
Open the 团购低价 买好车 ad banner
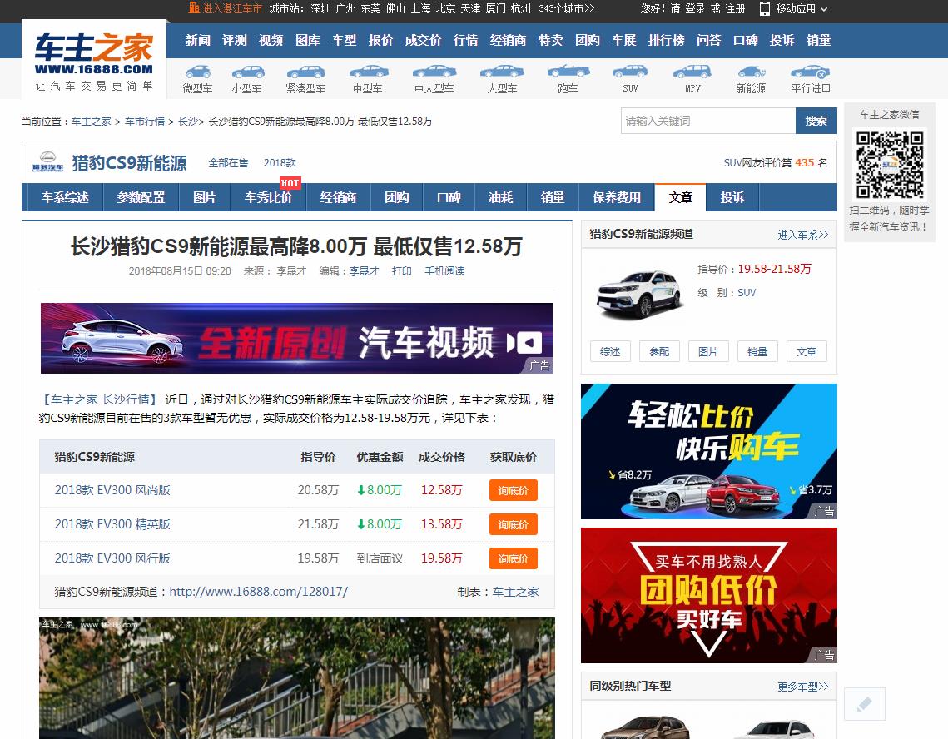pyautogui.click(x=708, y=595)
